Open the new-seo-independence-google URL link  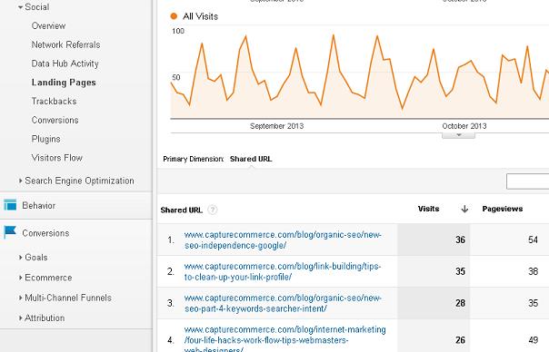(283, 240)
